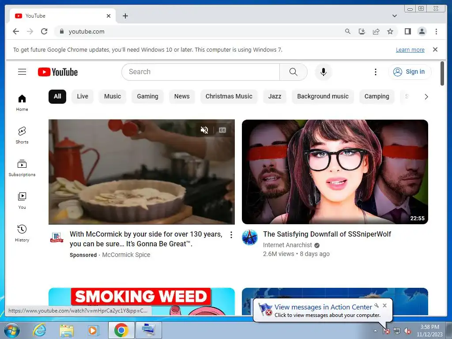Reload the YouTube page
This screenshot has width=452, height=339.
(44, 31)
